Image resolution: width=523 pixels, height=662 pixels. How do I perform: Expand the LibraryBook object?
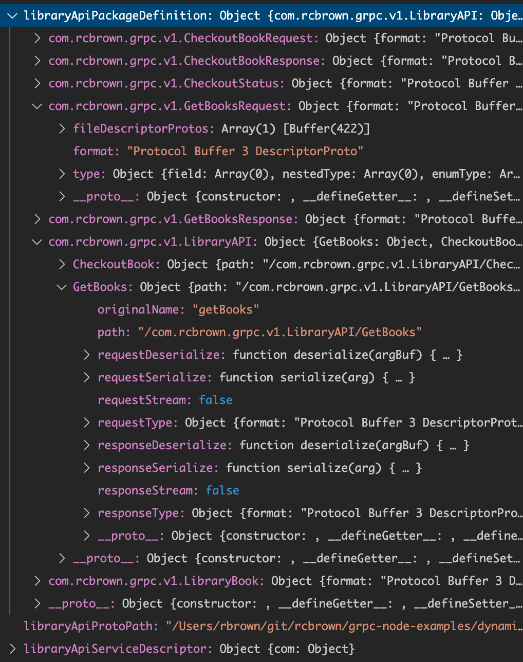(37, 581)
